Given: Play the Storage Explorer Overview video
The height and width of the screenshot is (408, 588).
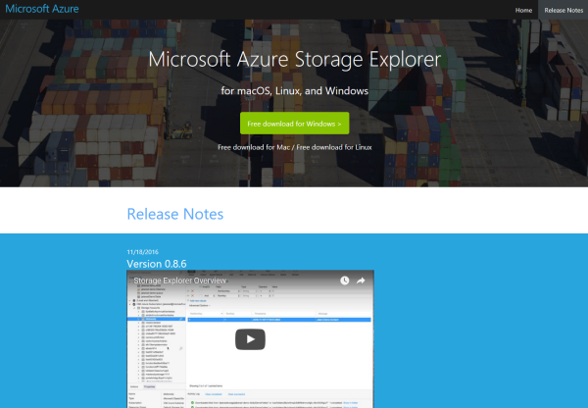Looking at the screenshot, I should (250, 339).
